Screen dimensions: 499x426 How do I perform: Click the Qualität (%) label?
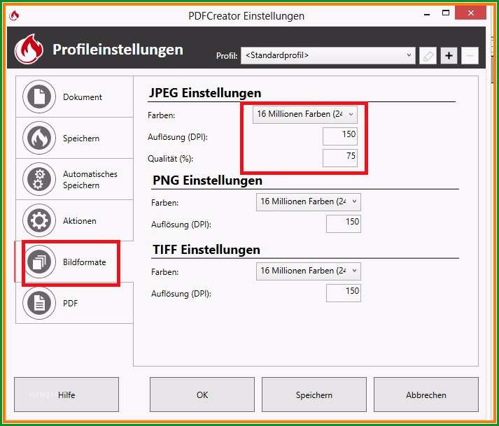click(170, 158)
